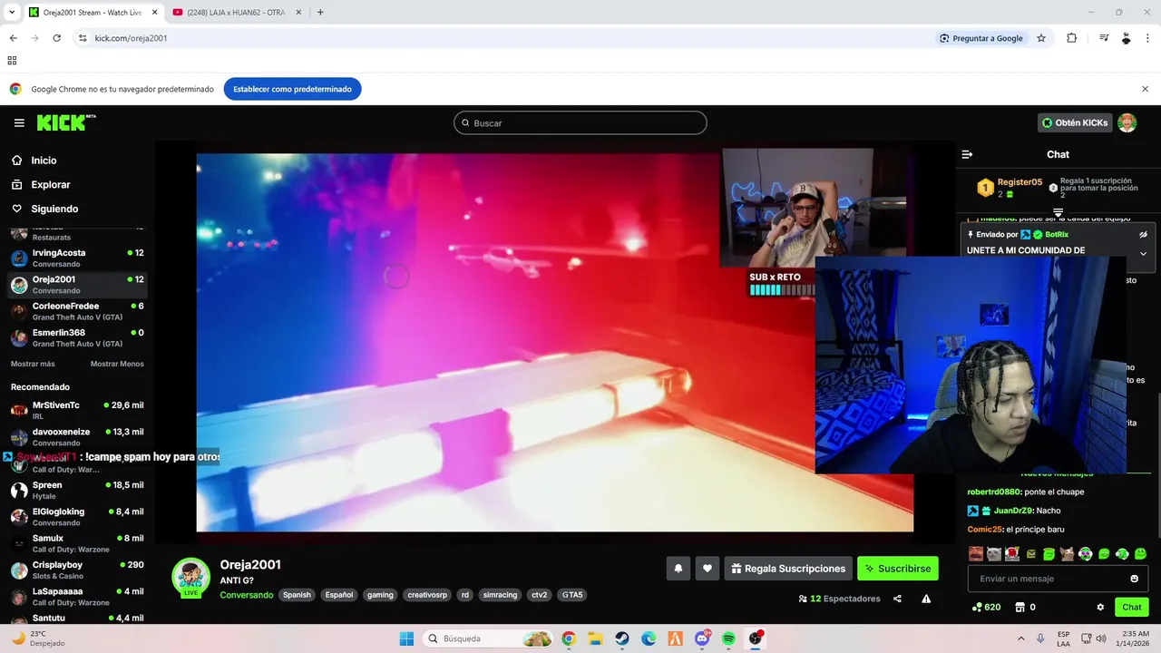
Task: Open recommended channel Crisplayboy
Action: (x=77, y=570)
